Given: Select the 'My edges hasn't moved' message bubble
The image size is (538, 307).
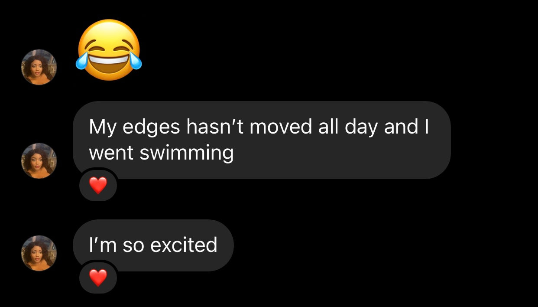Looking at the screenshot, I should [262, 140].
